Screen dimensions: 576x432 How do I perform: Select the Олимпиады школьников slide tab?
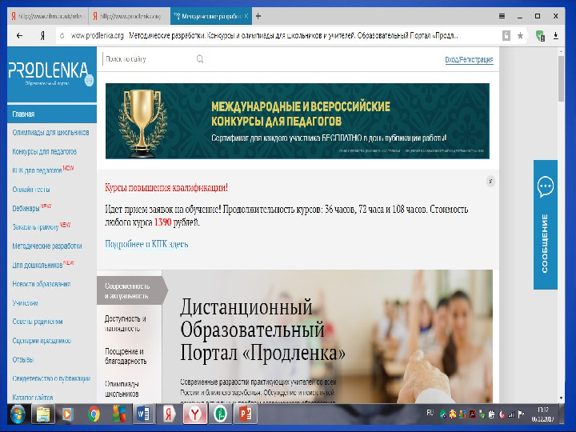click(x=122, y=389)
